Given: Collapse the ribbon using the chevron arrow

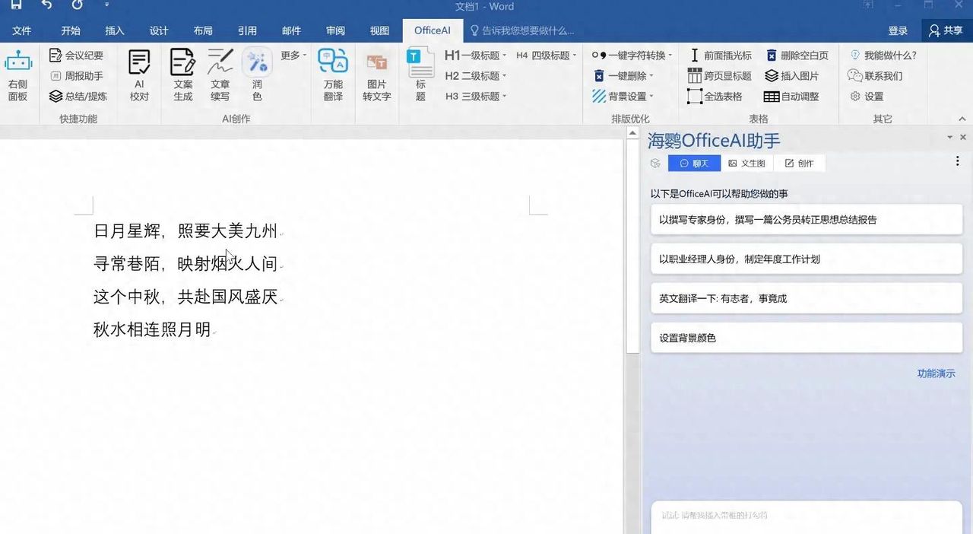Looking at the screenshot, I should (x=962, y=119).
